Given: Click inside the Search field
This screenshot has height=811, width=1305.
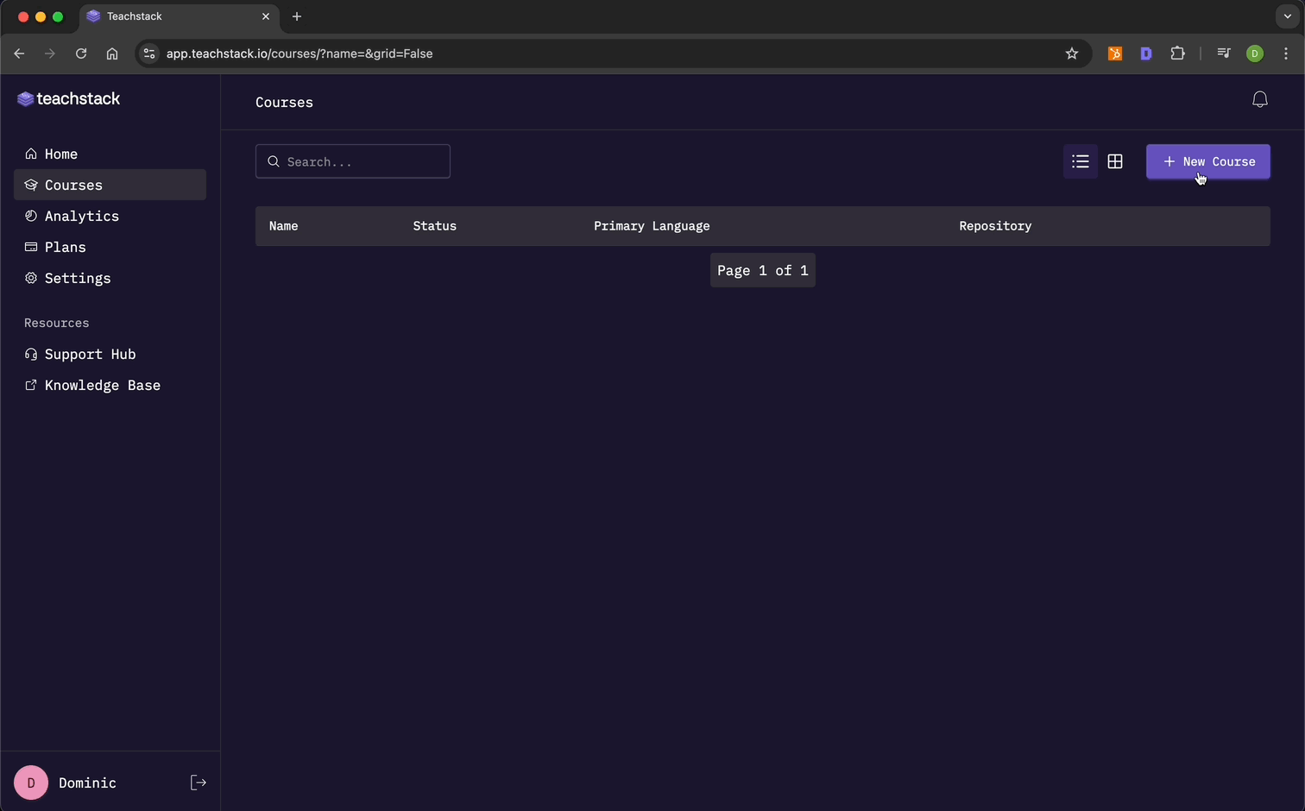Looking at the screenshot, I should coord(352,161).
